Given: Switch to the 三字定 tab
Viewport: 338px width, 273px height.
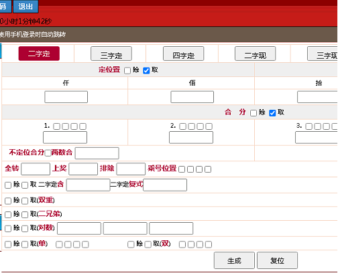Looking at the screenshot, I should (111, 54).
